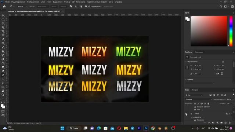Switch to the История tab
Screen dimensions: 235x132
tap(195, 90)
